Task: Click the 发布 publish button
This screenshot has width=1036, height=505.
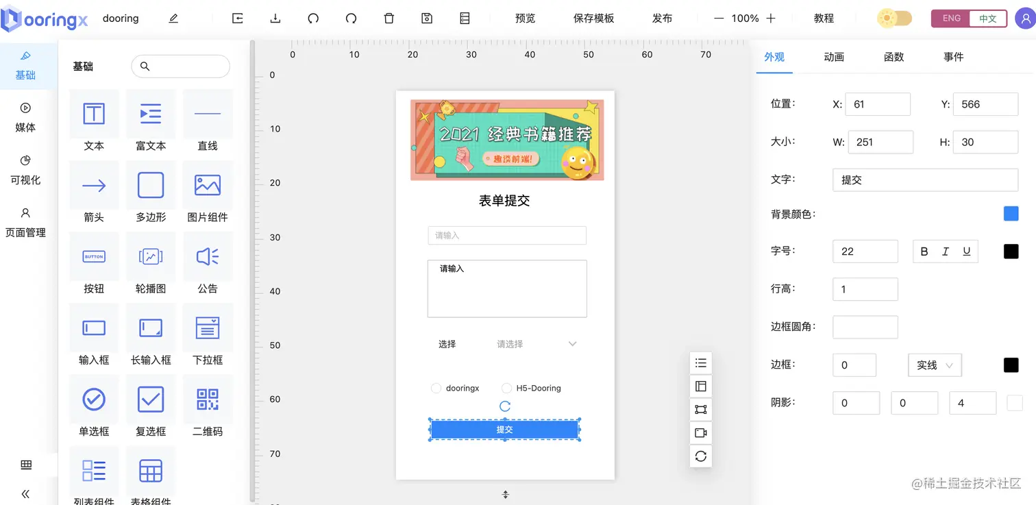Action: pos(663,19)
